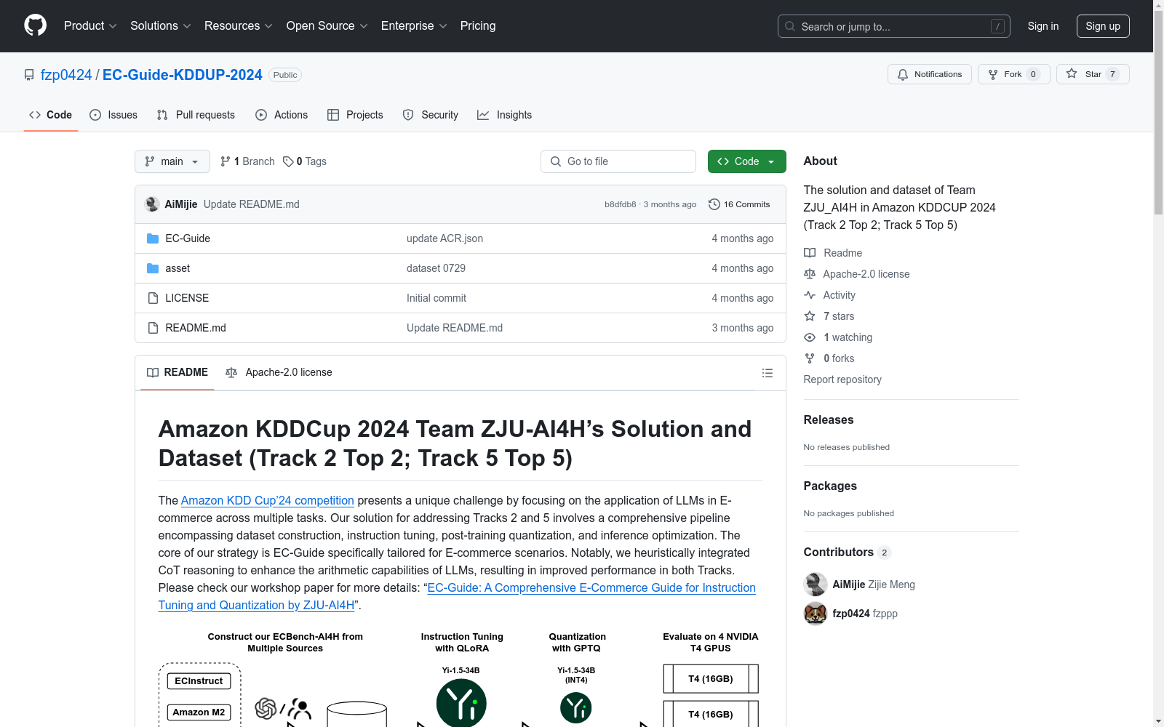1164x727 pixels.
Task: Open the Contributors section heading
Action: pyautogui.click(x=848, y=552)
